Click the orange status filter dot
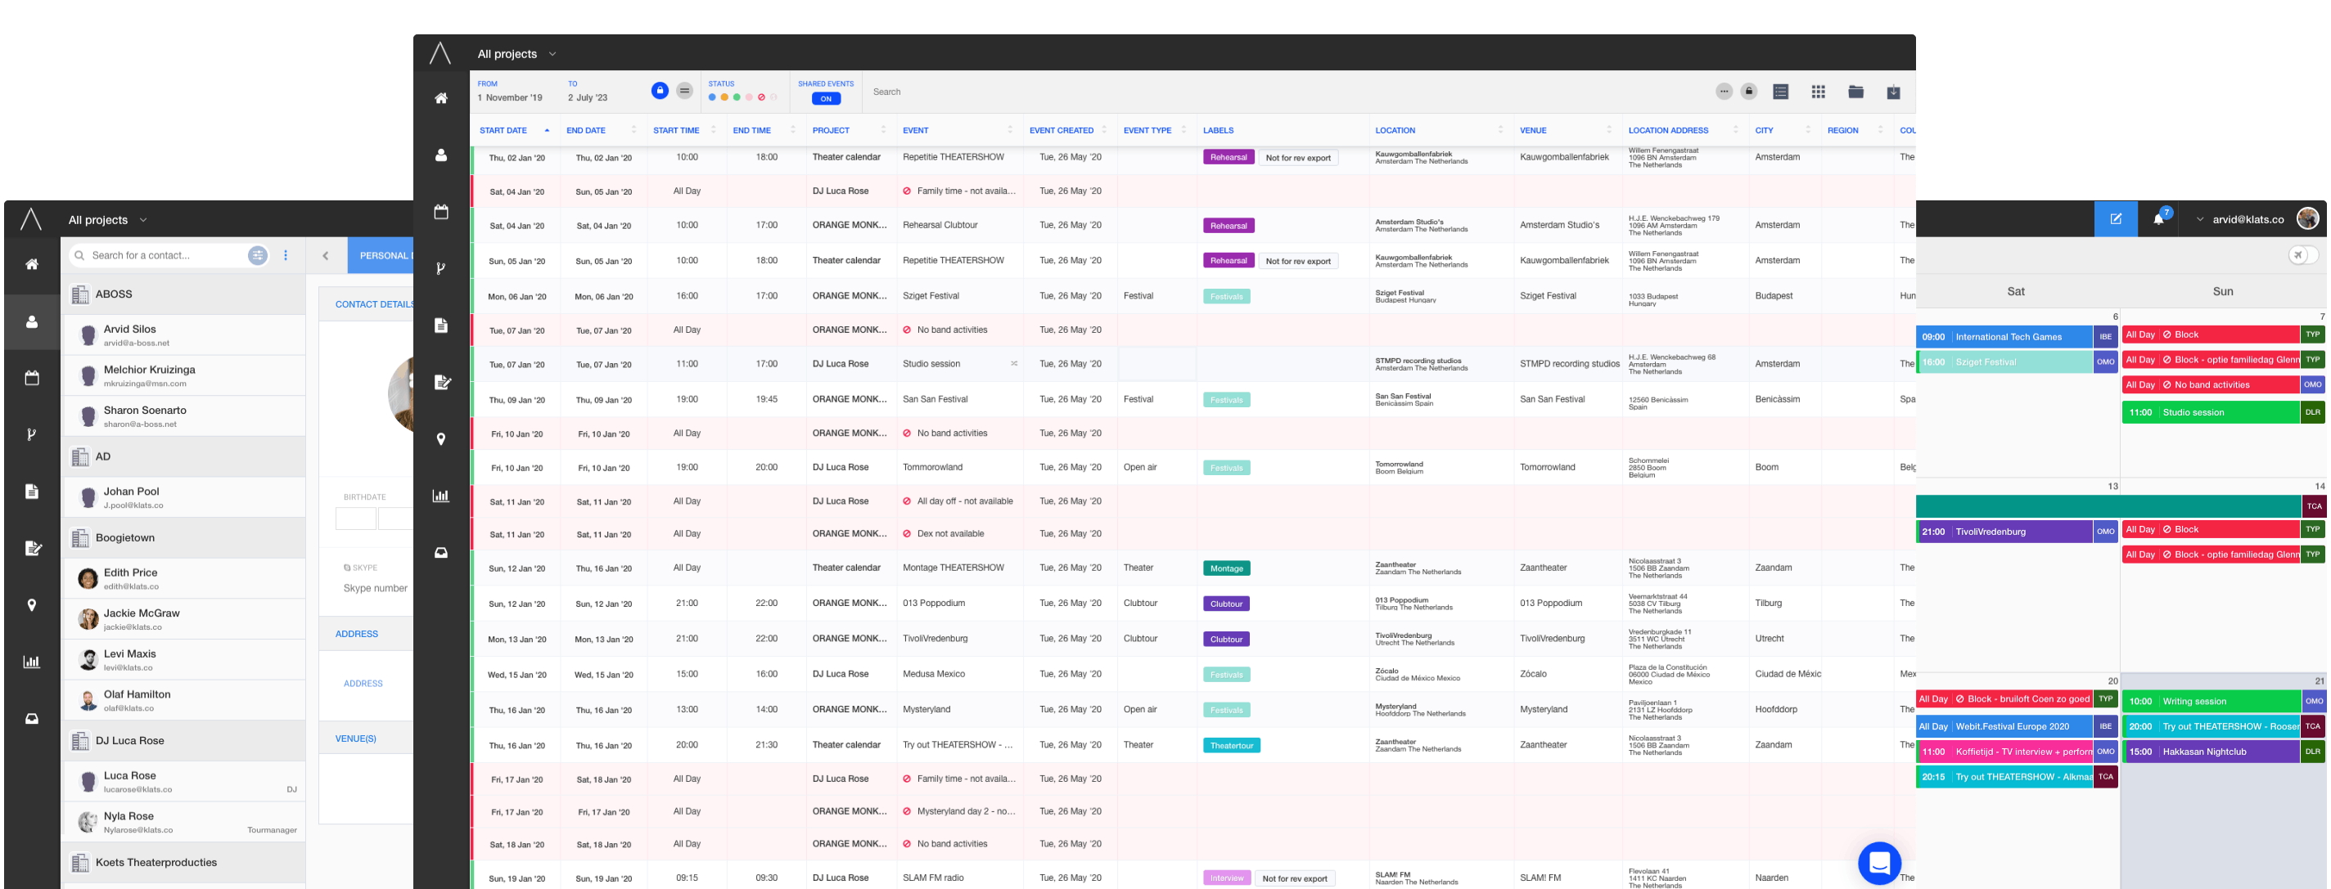The width and height of the screenshot is (2331, 889). [x=724, y=97]
